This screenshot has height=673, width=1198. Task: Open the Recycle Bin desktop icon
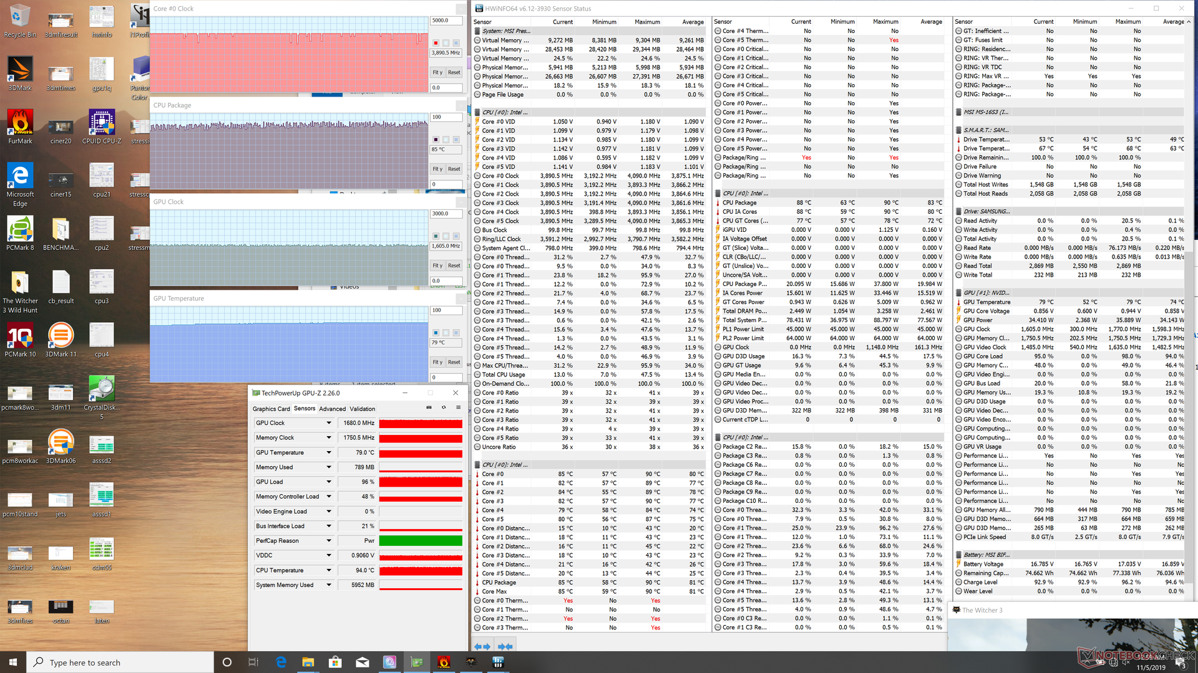[20, 21]
